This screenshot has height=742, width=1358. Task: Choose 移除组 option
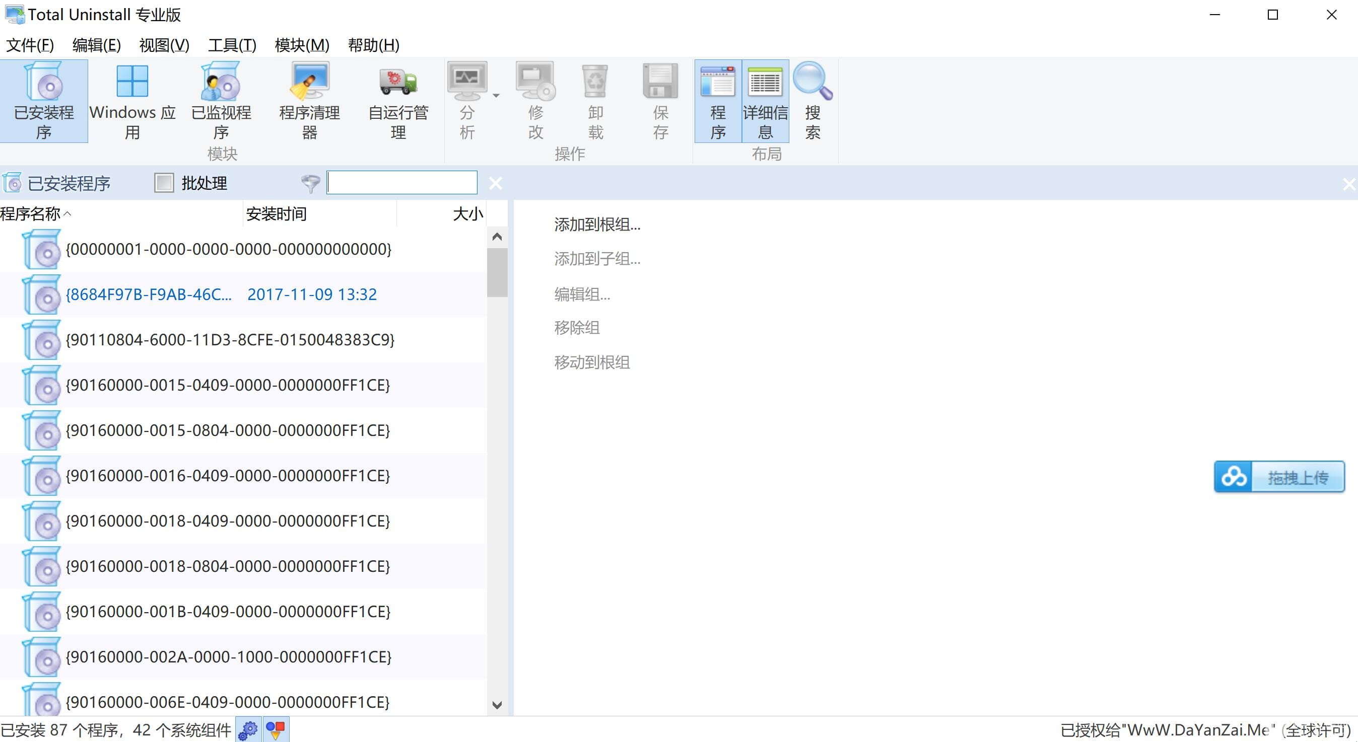point(577,328)
